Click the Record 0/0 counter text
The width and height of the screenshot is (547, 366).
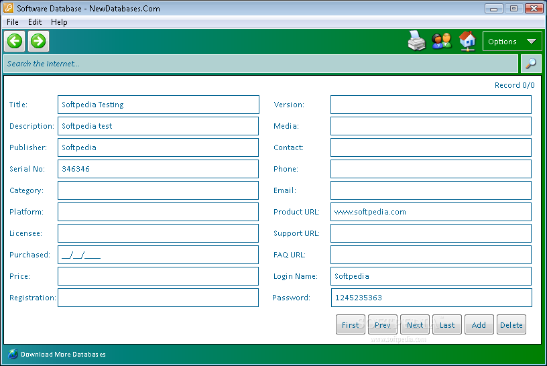pos(515,85)
